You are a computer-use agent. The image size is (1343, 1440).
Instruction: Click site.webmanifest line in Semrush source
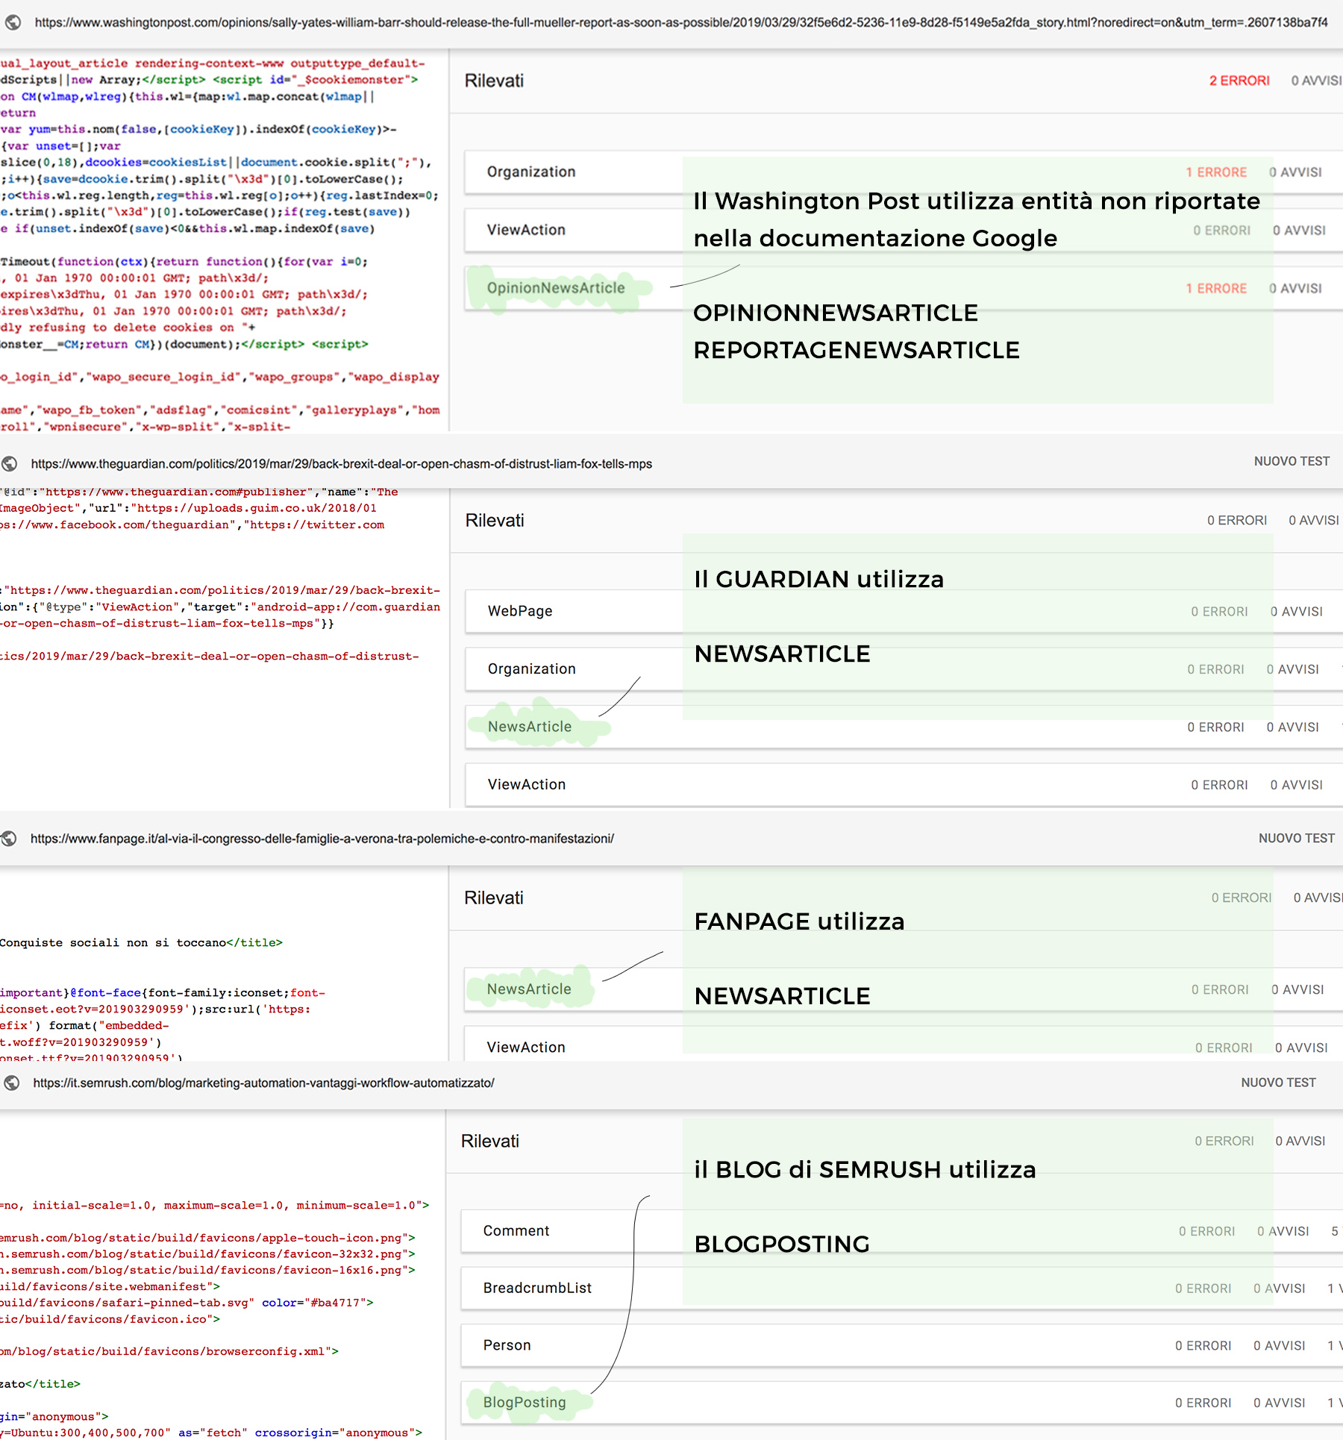click(110, 1287)
